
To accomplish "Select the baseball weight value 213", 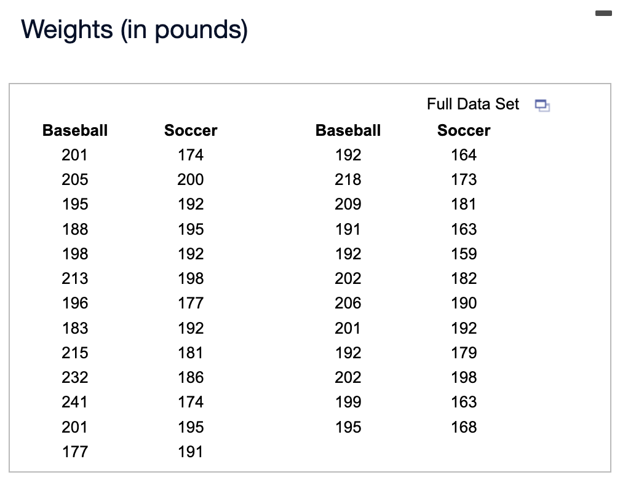I will [75, 278].
